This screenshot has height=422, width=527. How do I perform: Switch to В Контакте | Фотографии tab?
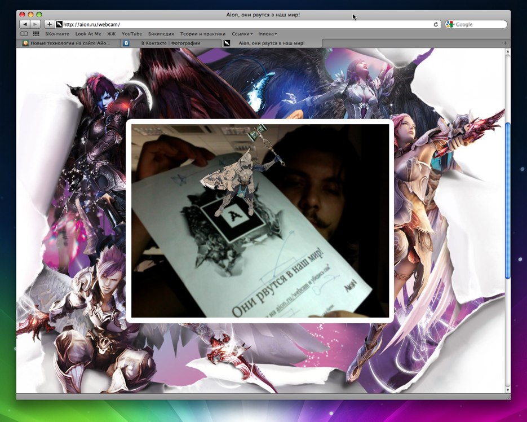(x=171, y=43)
